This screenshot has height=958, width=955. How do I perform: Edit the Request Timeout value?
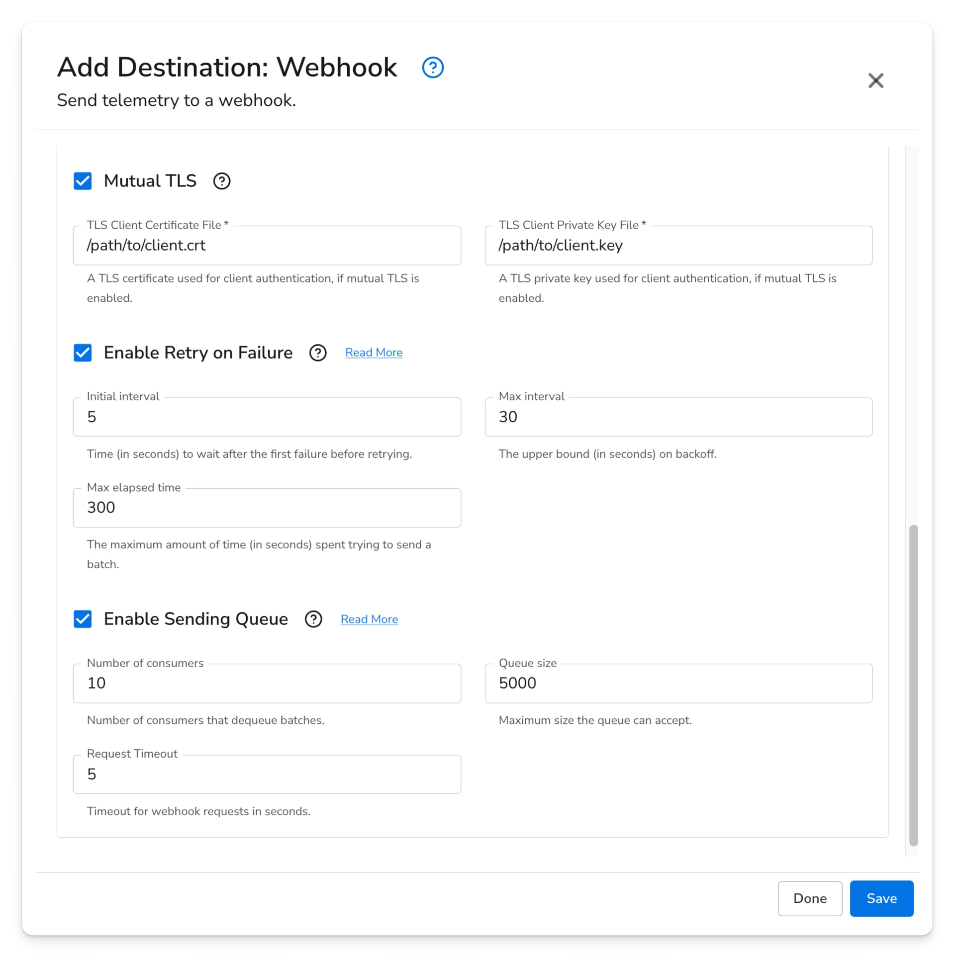(267, 774)
